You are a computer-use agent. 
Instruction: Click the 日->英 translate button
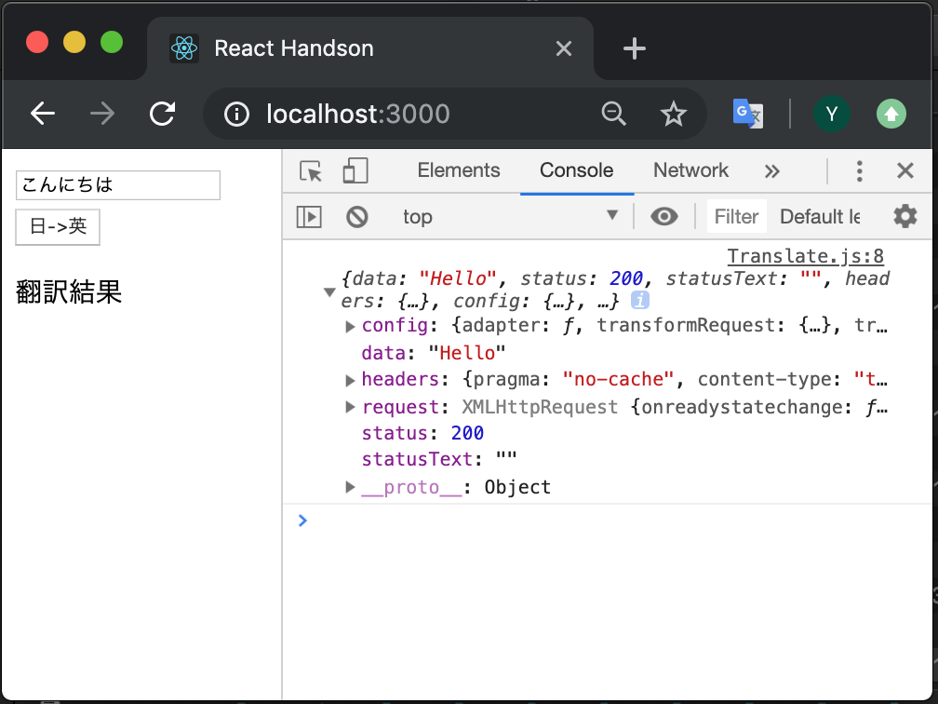click(58, 227)
